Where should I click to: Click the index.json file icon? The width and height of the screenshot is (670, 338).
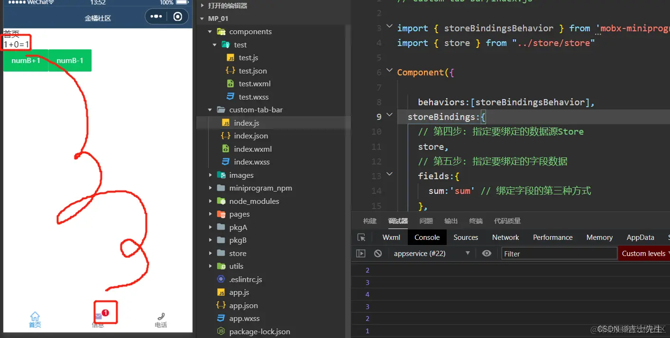(x=226, y=136)
